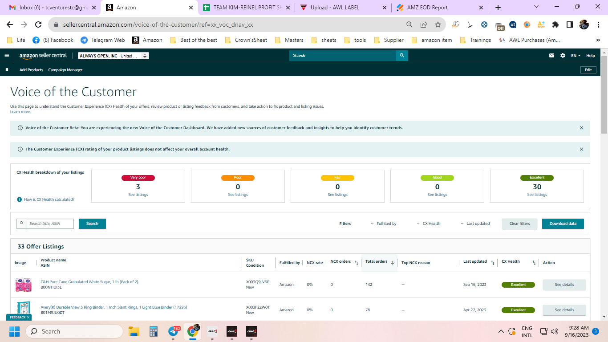Switch to the Gmail Inbox tab
This screenshot has height=342, width=608.
(52, 8)
